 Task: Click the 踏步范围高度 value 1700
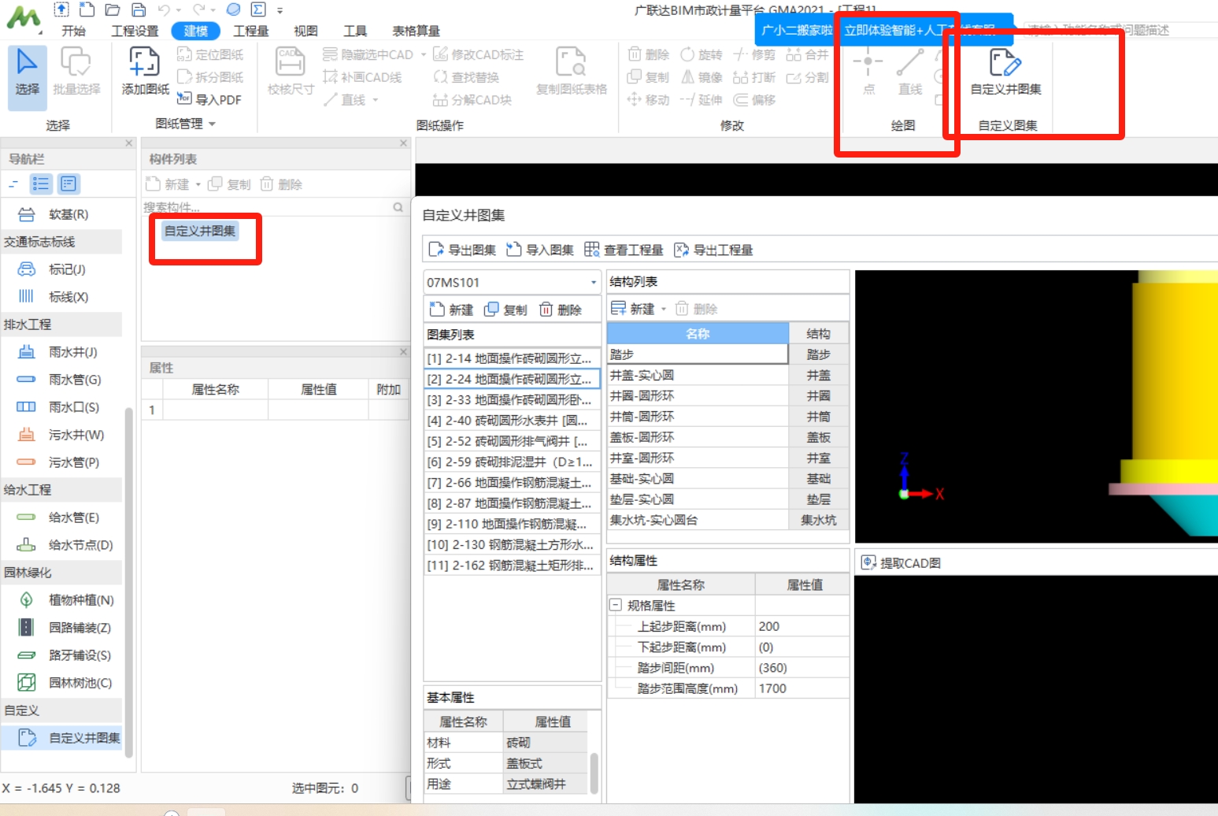coord(802,688)
